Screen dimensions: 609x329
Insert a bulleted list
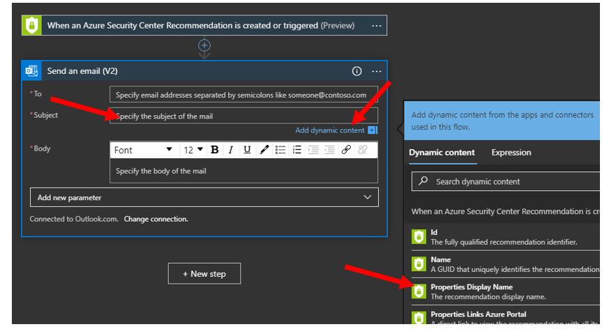pos(280,150)
